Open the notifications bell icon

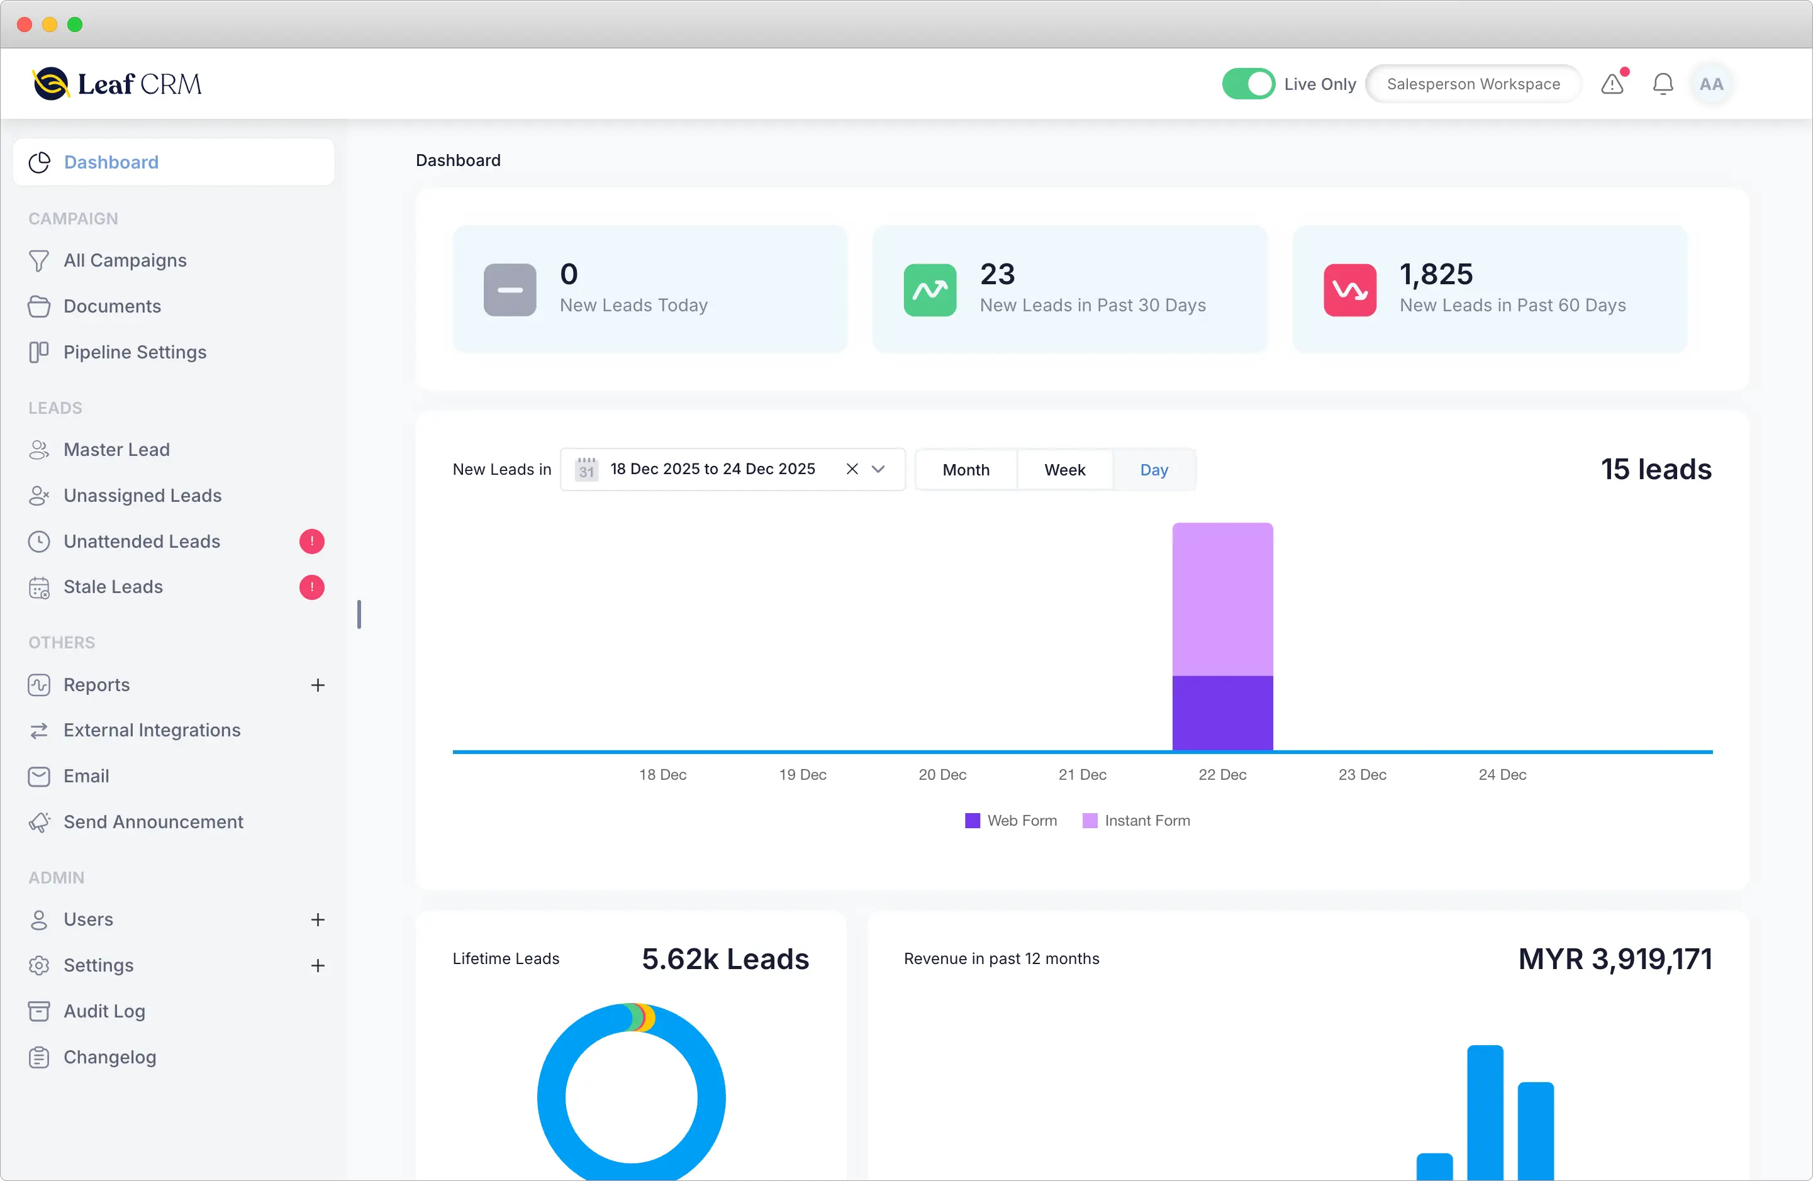point(1662,84)
